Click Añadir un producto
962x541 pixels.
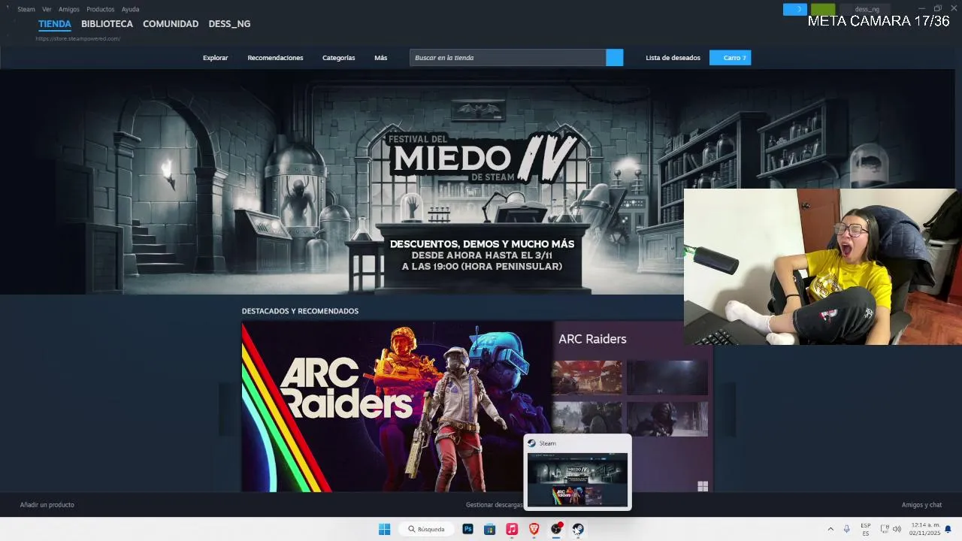coord(47,505)
